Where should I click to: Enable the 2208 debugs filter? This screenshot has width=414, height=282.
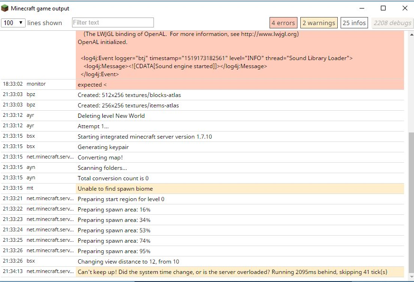coord(391,23)
